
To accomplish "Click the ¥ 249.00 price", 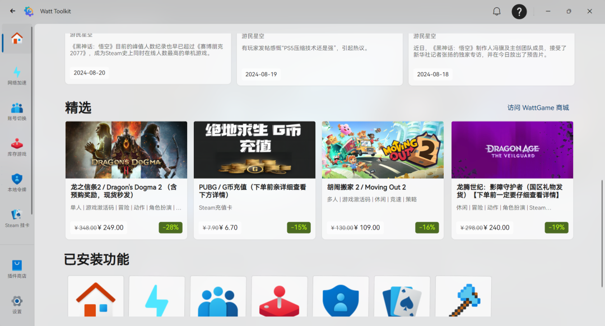I will coord(111,227).
